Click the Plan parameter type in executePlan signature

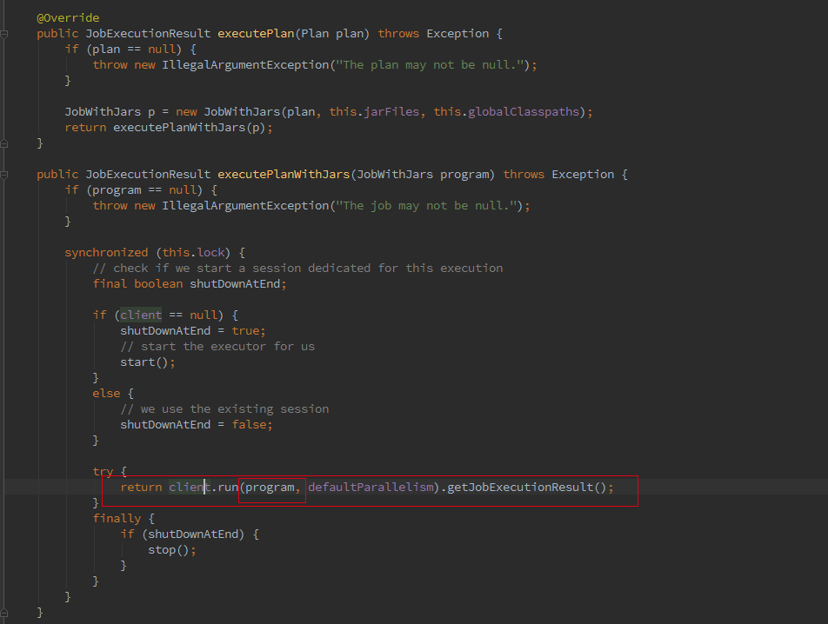[315, 34]
